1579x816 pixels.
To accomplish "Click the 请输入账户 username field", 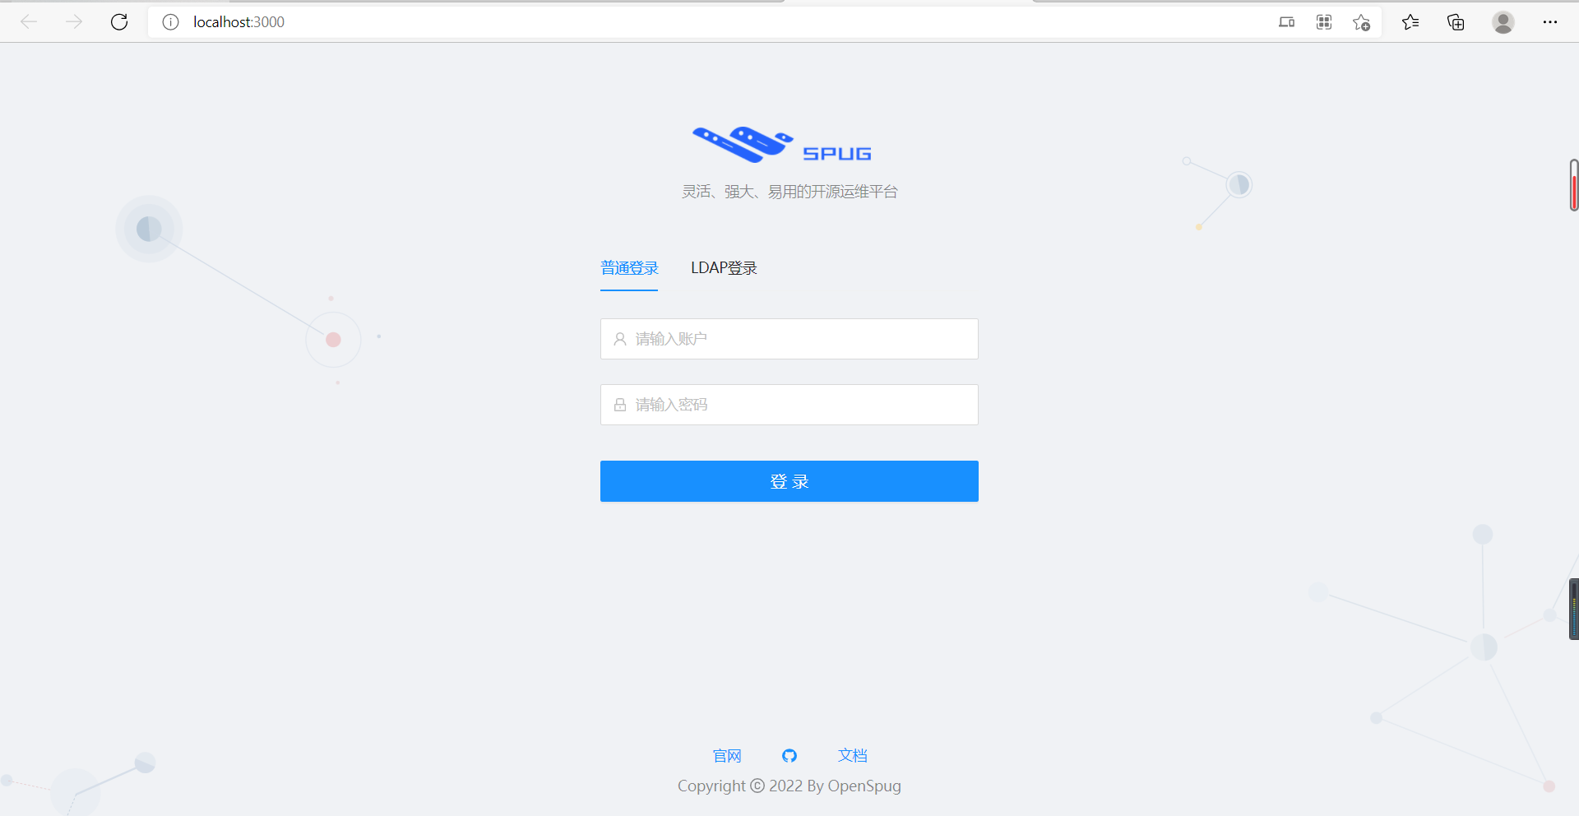I will click(789, 339).
